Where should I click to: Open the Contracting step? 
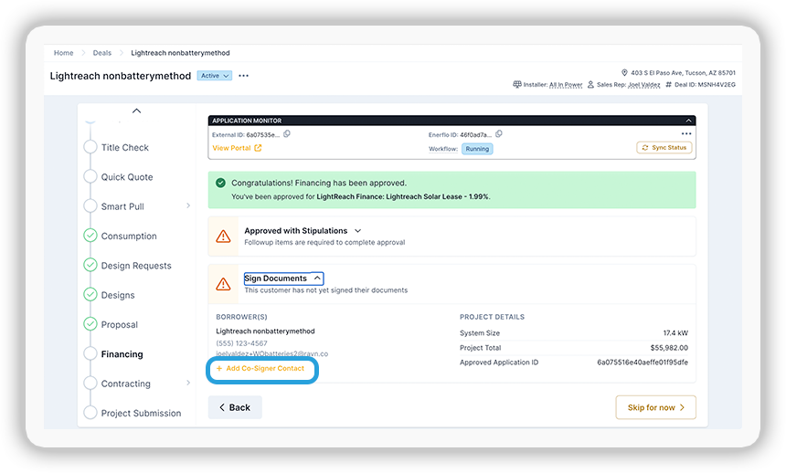[x=126, y=384]
